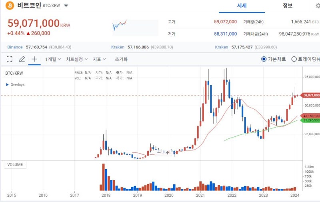The width and height of the screenshot is (320, 202).
Task: Select the 기본차트 radio button
Action: coord(264,59)
